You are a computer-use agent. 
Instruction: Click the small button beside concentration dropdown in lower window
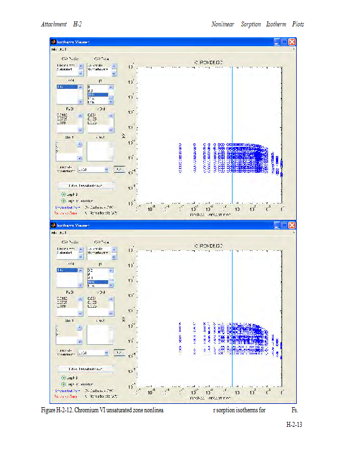[x=119, y=352]
